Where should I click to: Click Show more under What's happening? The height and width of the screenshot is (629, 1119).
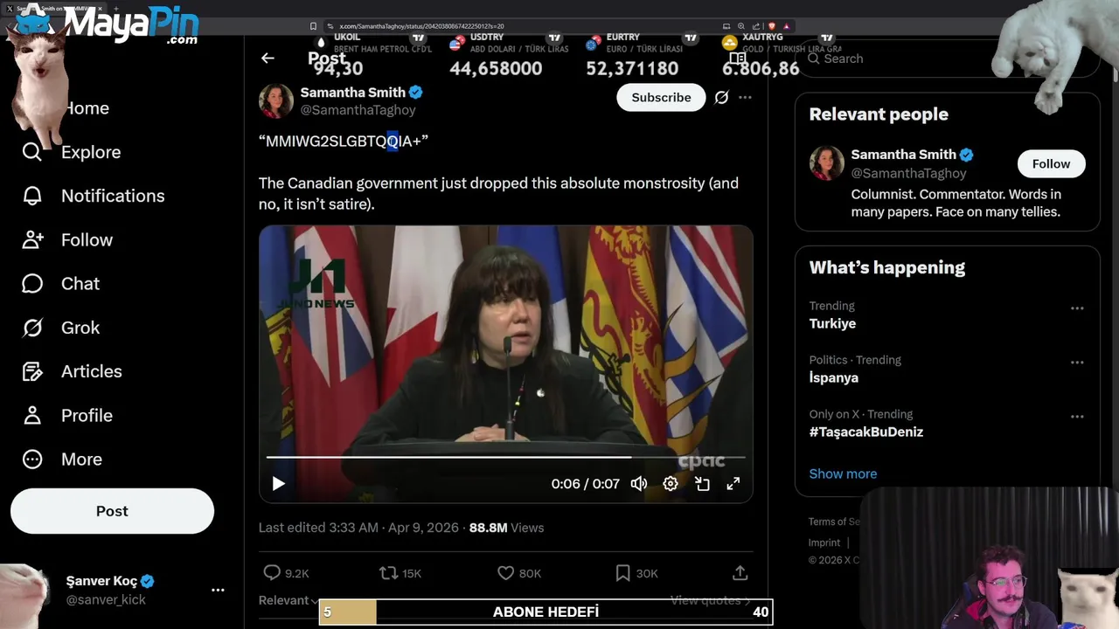pos(843,473)
